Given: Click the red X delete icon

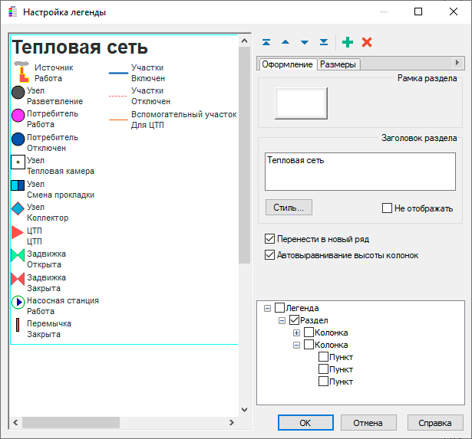Looking at the screenshot, I should point(367,42).
